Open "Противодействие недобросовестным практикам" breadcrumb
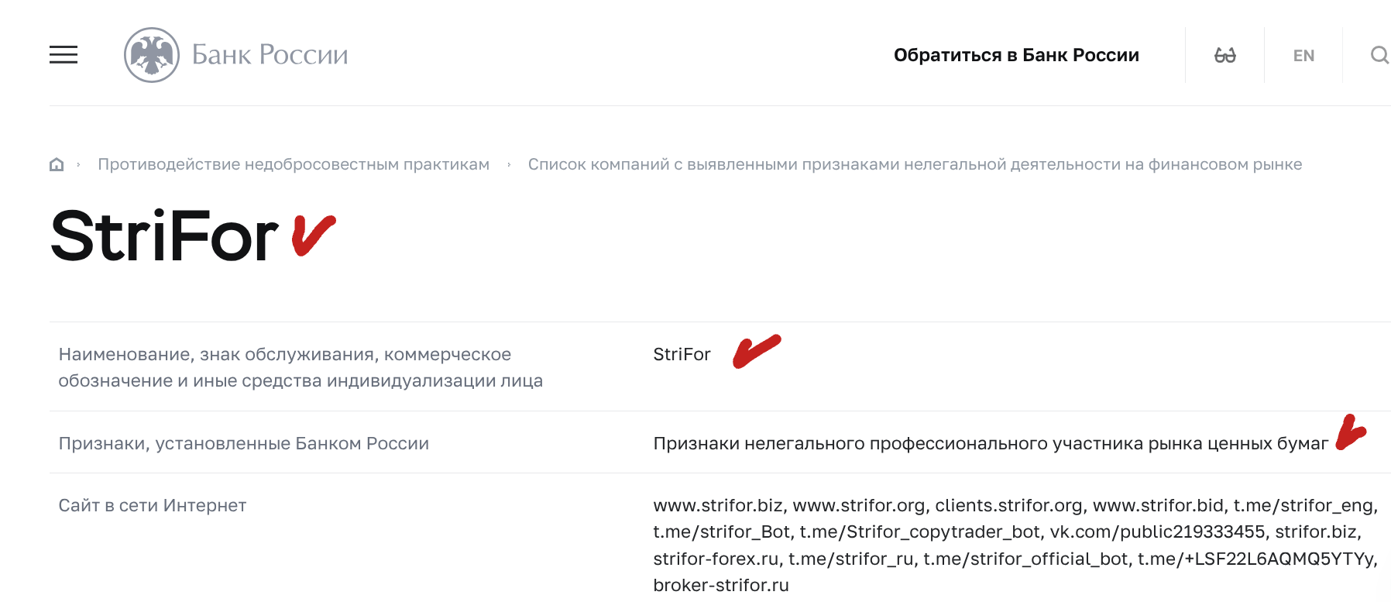Image resolution: width=1391 pixels, height=602 pixels. click(293, 163)
